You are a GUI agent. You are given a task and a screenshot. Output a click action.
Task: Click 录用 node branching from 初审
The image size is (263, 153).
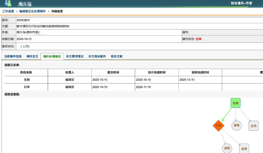click(244, 148)
